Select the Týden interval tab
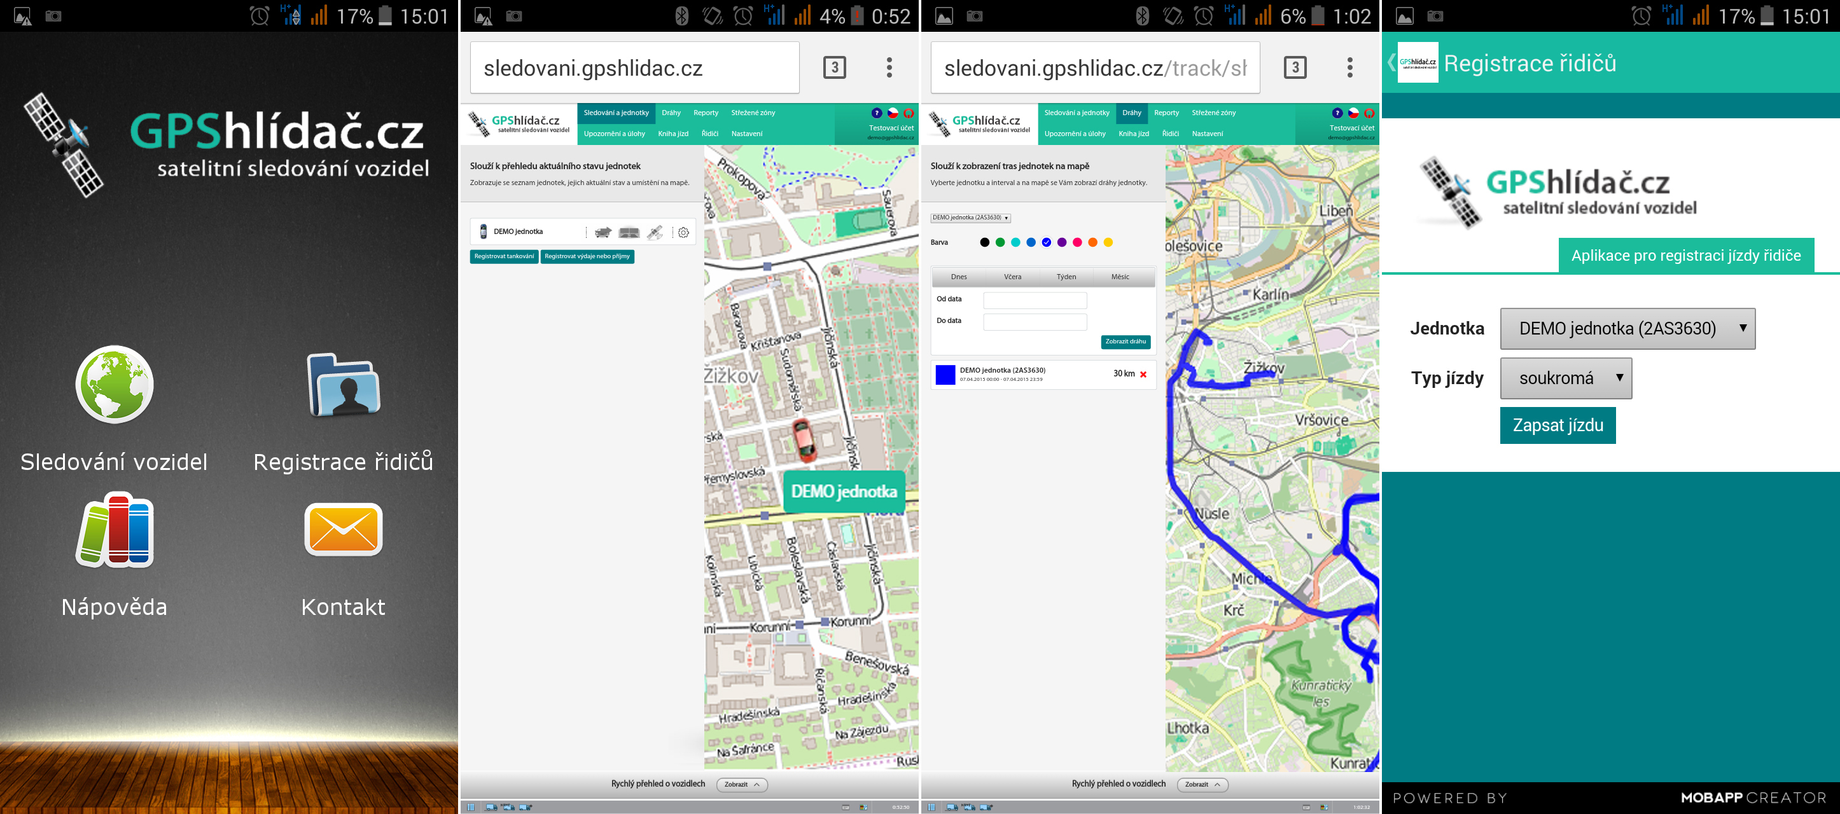 click(x=1066, y=277)
